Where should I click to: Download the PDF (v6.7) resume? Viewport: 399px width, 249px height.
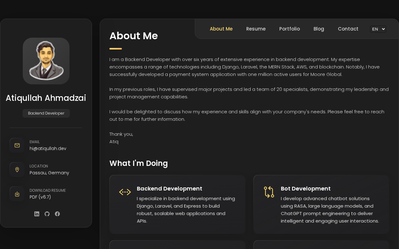tap(40, 197)
